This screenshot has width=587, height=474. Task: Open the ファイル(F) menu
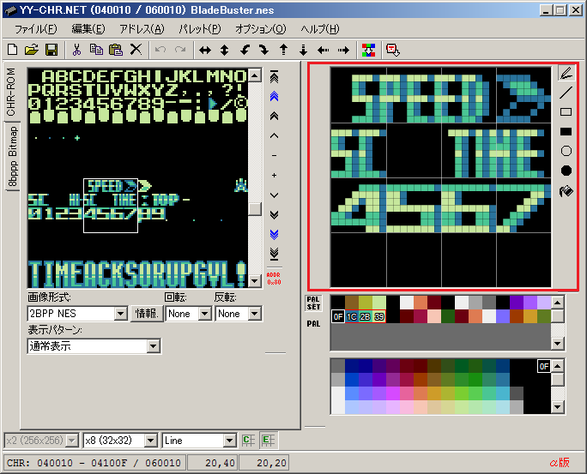pos(35,29)
